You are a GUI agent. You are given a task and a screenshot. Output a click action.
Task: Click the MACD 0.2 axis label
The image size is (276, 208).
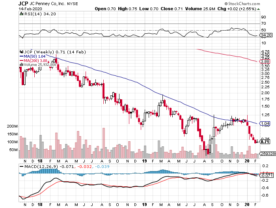tap(265, 166)
